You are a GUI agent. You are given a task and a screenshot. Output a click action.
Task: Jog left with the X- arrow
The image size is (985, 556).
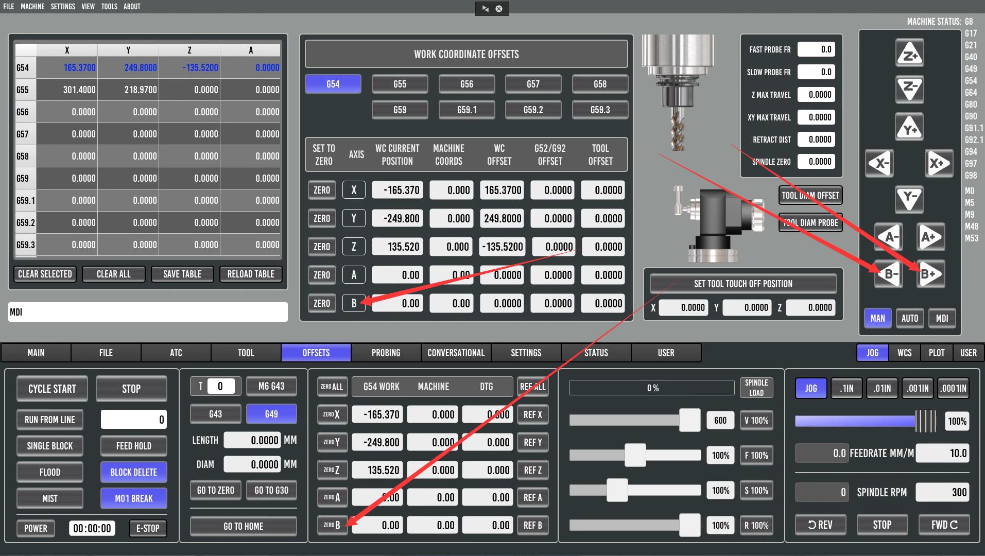[x=879, y=164]
